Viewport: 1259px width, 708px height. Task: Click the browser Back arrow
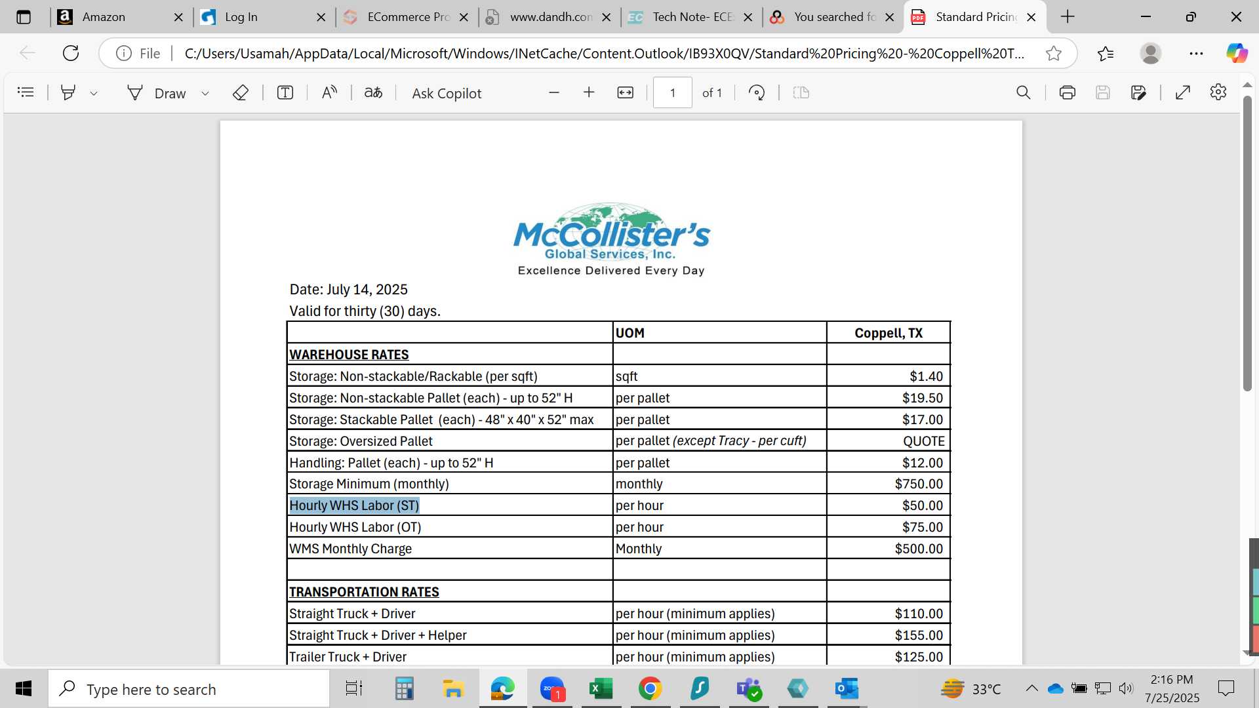pyautogui.click(x=27, y=53)
